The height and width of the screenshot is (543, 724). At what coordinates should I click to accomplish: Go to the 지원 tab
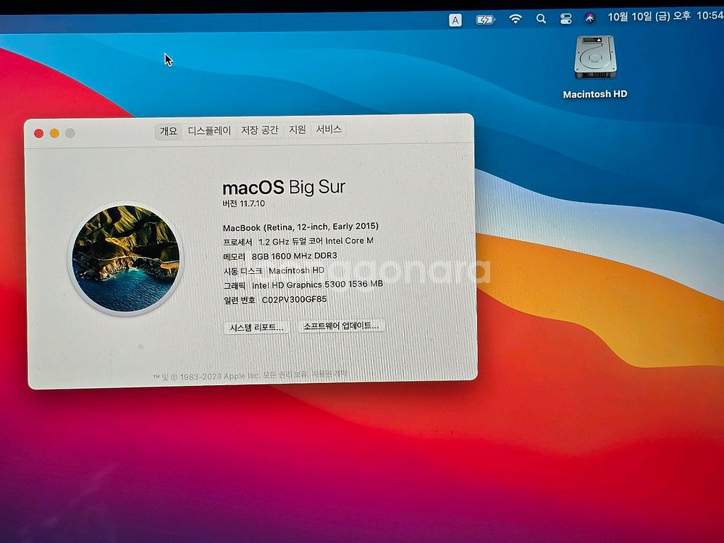click(298, 130)
